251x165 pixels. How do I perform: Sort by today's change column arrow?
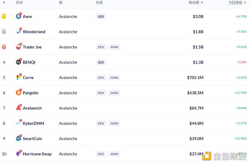pos(245,3)
